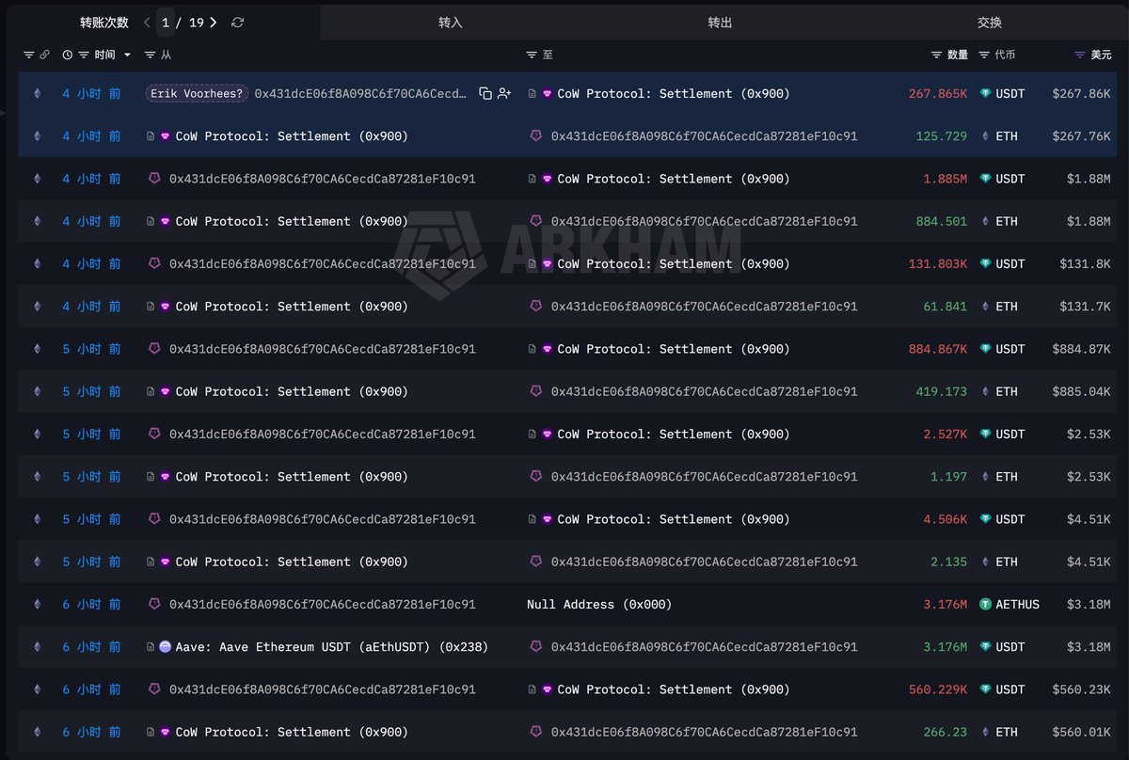
Task: Click USDT token icon in 267.865K row
Action: pos(985,93)
